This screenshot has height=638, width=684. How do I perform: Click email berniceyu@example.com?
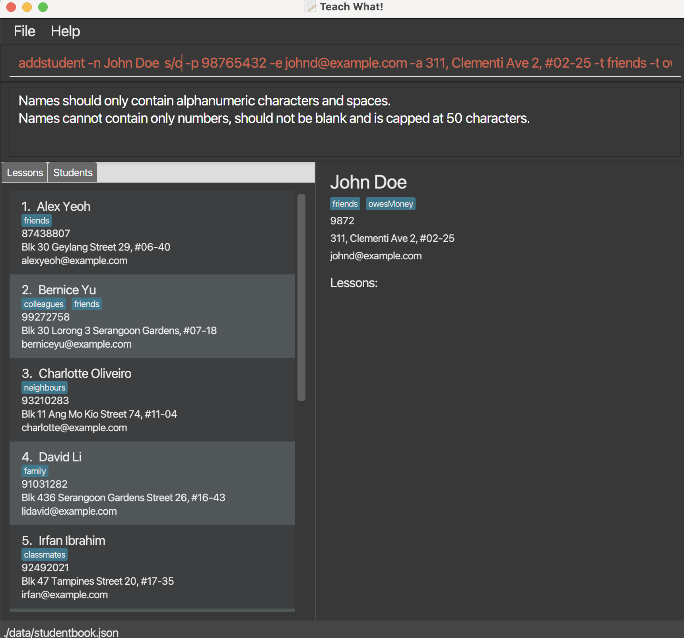77,344
